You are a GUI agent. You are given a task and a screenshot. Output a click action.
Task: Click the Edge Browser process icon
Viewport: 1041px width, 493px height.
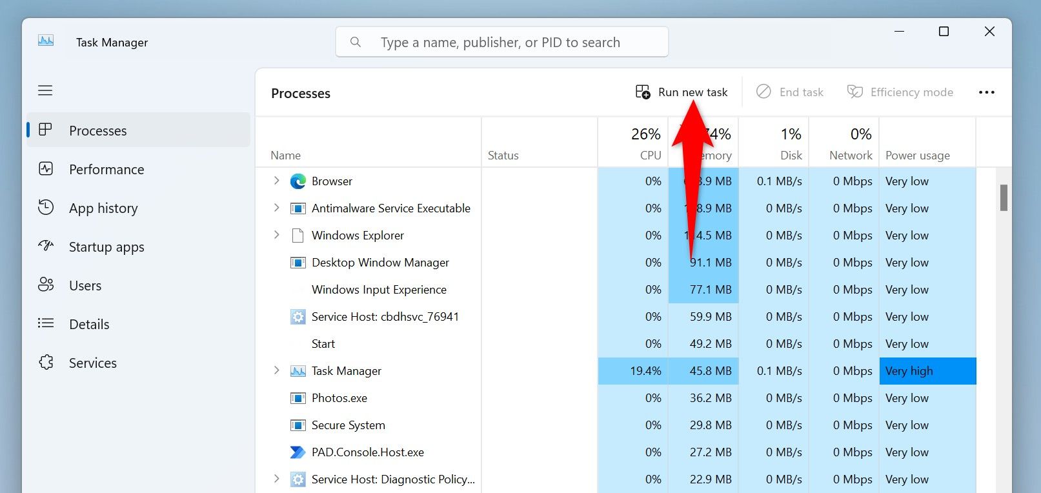point(298,181)
